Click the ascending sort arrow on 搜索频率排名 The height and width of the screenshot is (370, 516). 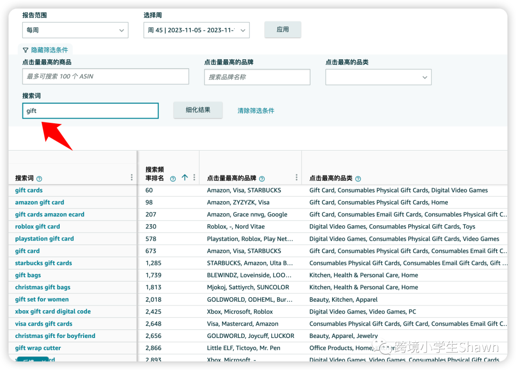click(184, 177)
